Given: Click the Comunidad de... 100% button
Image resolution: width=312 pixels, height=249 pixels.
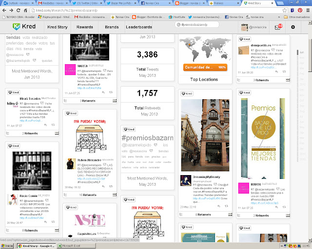Looking at the screenshot, I should [205, 67].
